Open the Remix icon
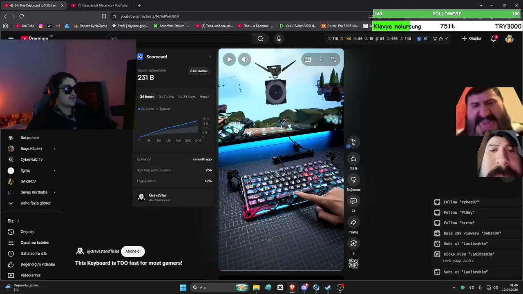Screen dimensions: 523x294 pos(353,243)
